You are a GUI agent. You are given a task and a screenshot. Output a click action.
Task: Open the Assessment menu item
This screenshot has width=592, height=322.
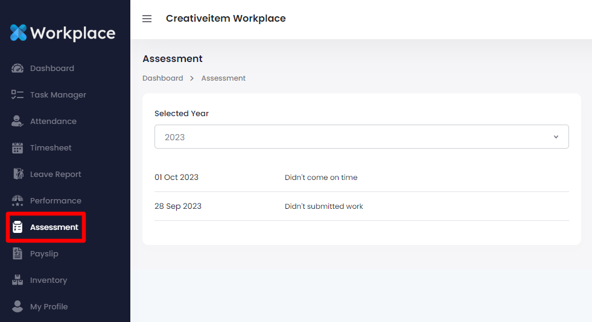point(54,228)
